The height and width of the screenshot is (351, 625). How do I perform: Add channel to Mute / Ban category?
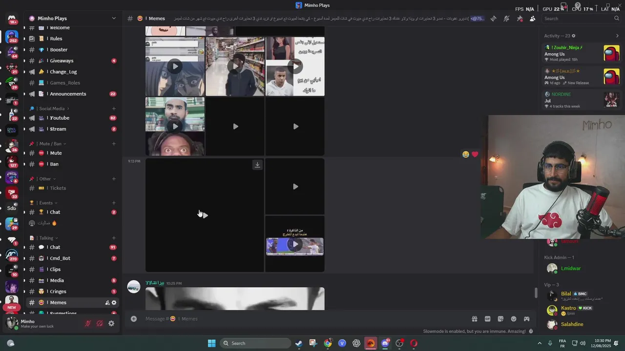point(114,144)
